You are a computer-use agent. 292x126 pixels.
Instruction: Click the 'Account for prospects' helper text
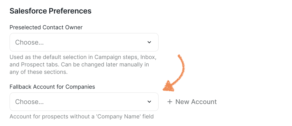tap(82, 117)
